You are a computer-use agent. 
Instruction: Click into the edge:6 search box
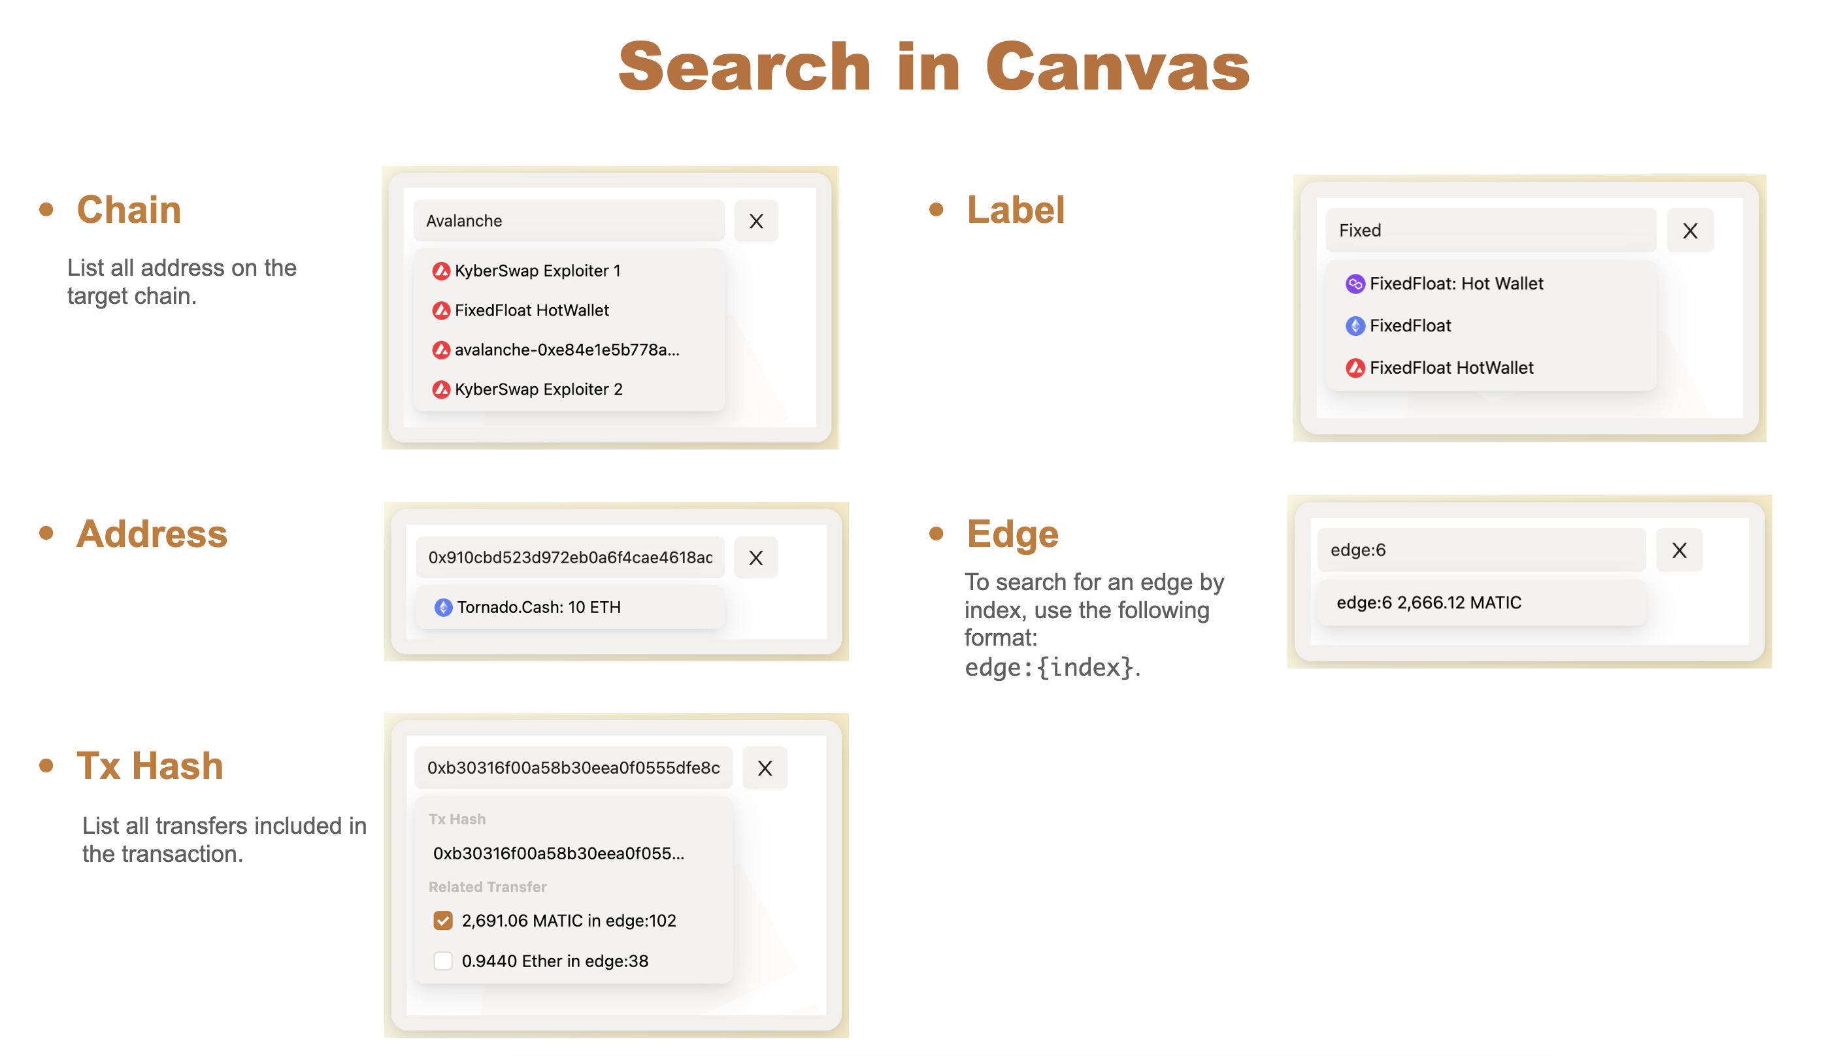1480,550
